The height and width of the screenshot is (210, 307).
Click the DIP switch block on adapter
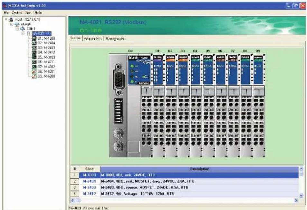(118, 111)
